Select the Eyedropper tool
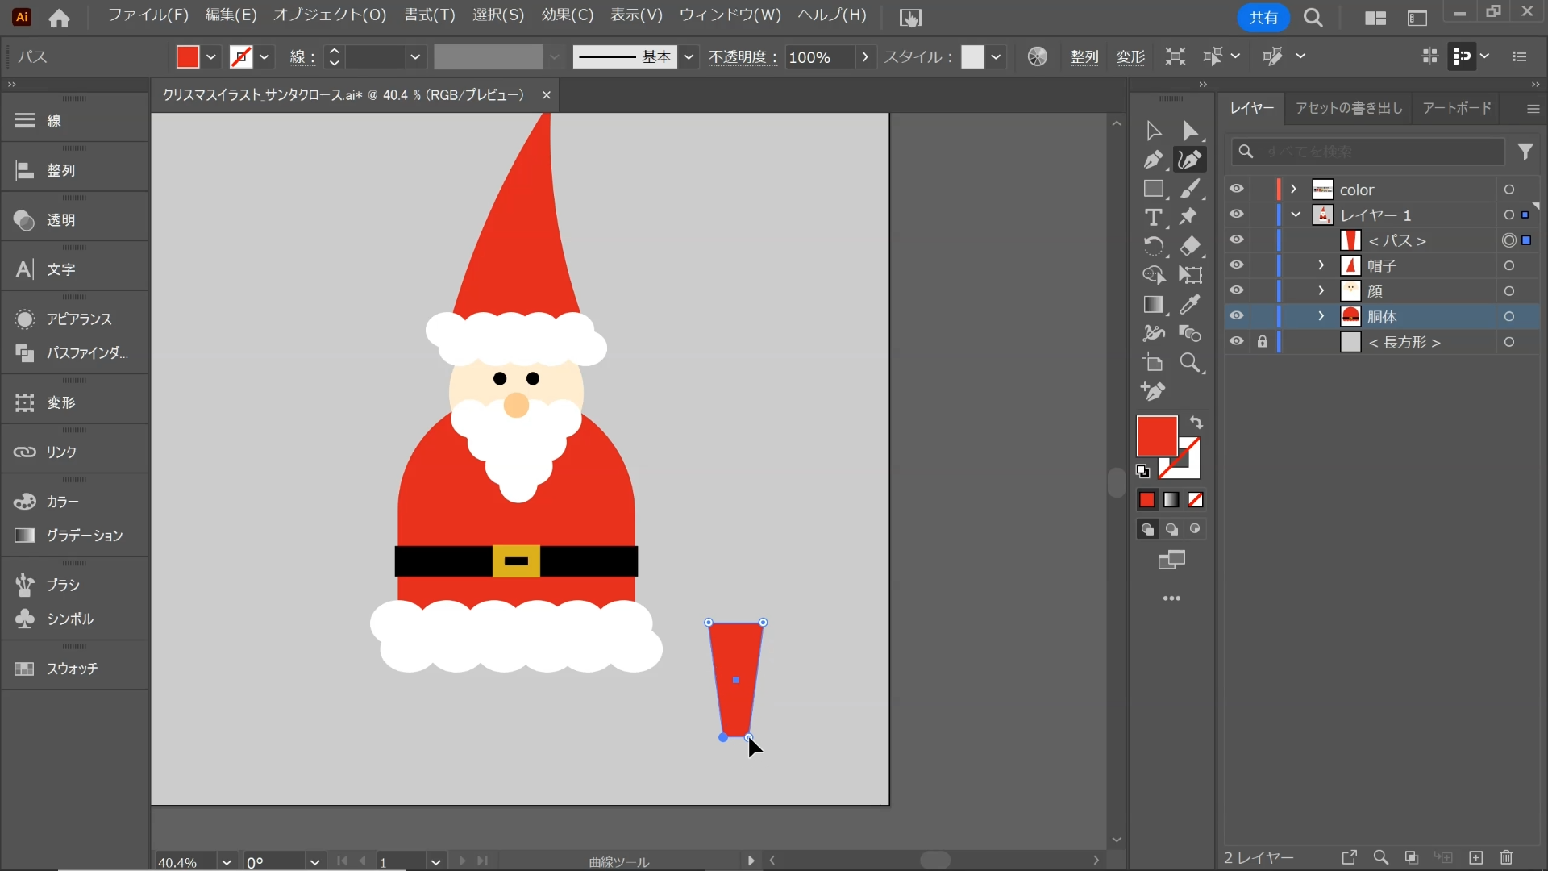 [x=1190, y=305]
